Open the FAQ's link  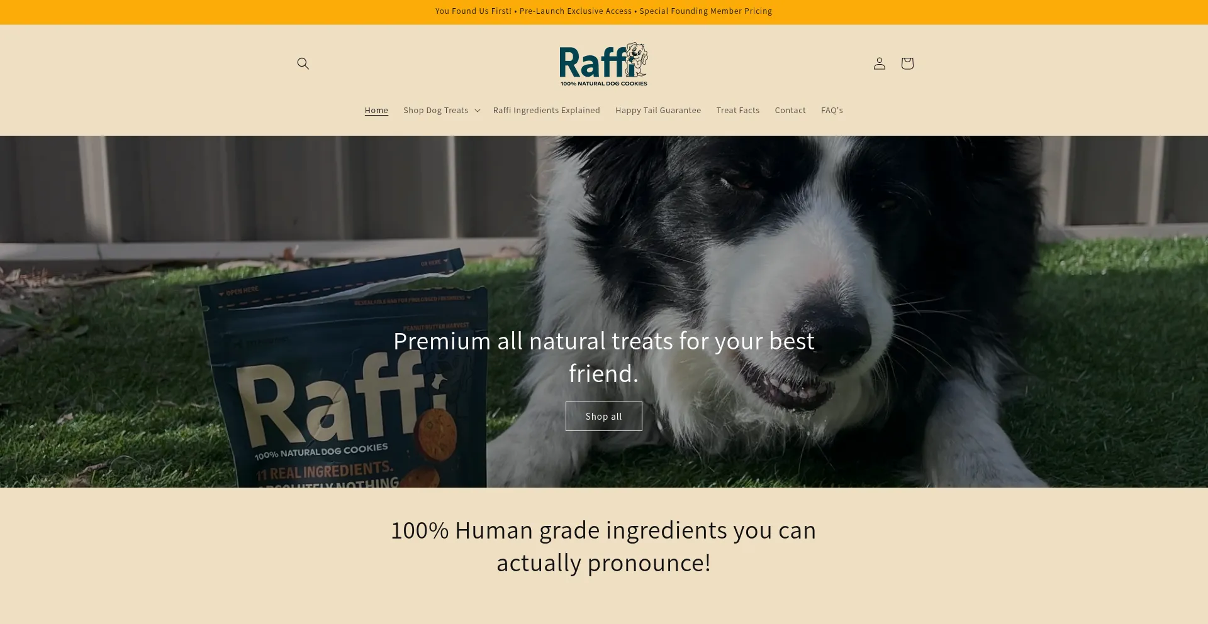(x=832, y=110)
